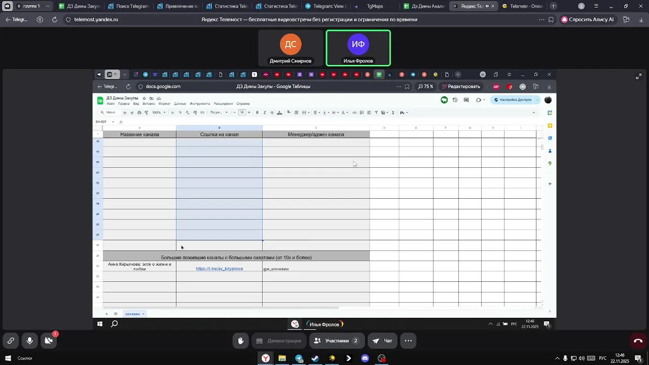Switch to the ДЗ Димы Анализ tab
Image resolution: width=649 pixels, height=365 pixels.
point(423,6)
